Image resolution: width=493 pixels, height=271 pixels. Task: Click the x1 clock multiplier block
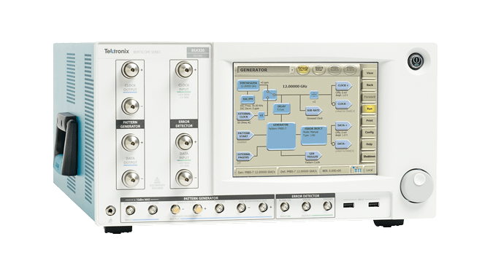click(261, 116)
